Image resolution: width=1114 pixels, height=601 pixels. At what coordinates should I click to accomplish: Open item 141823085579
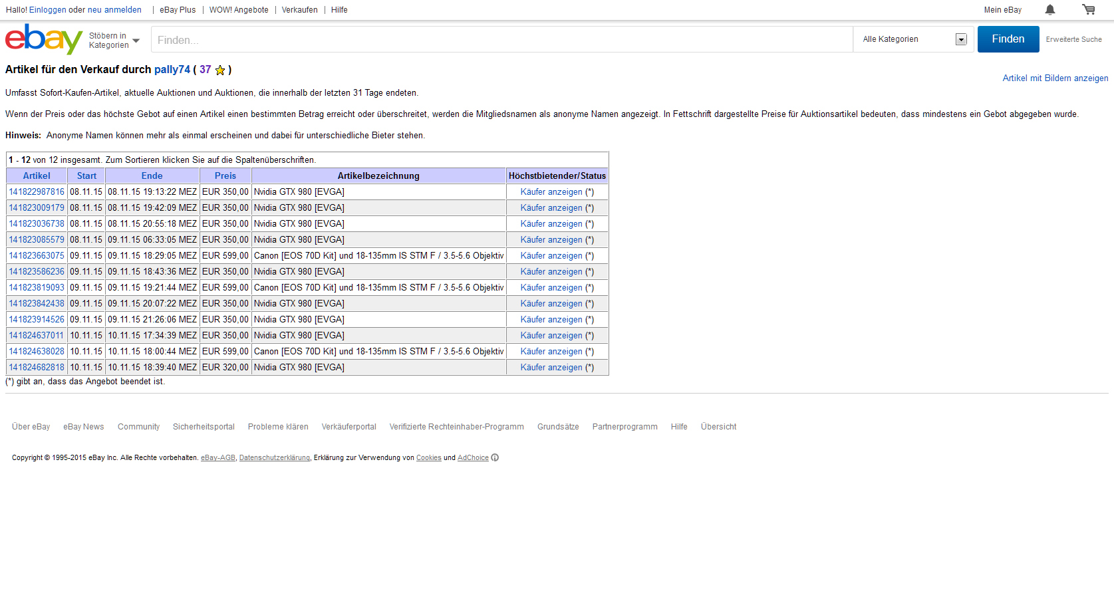[x=37, y=240]
